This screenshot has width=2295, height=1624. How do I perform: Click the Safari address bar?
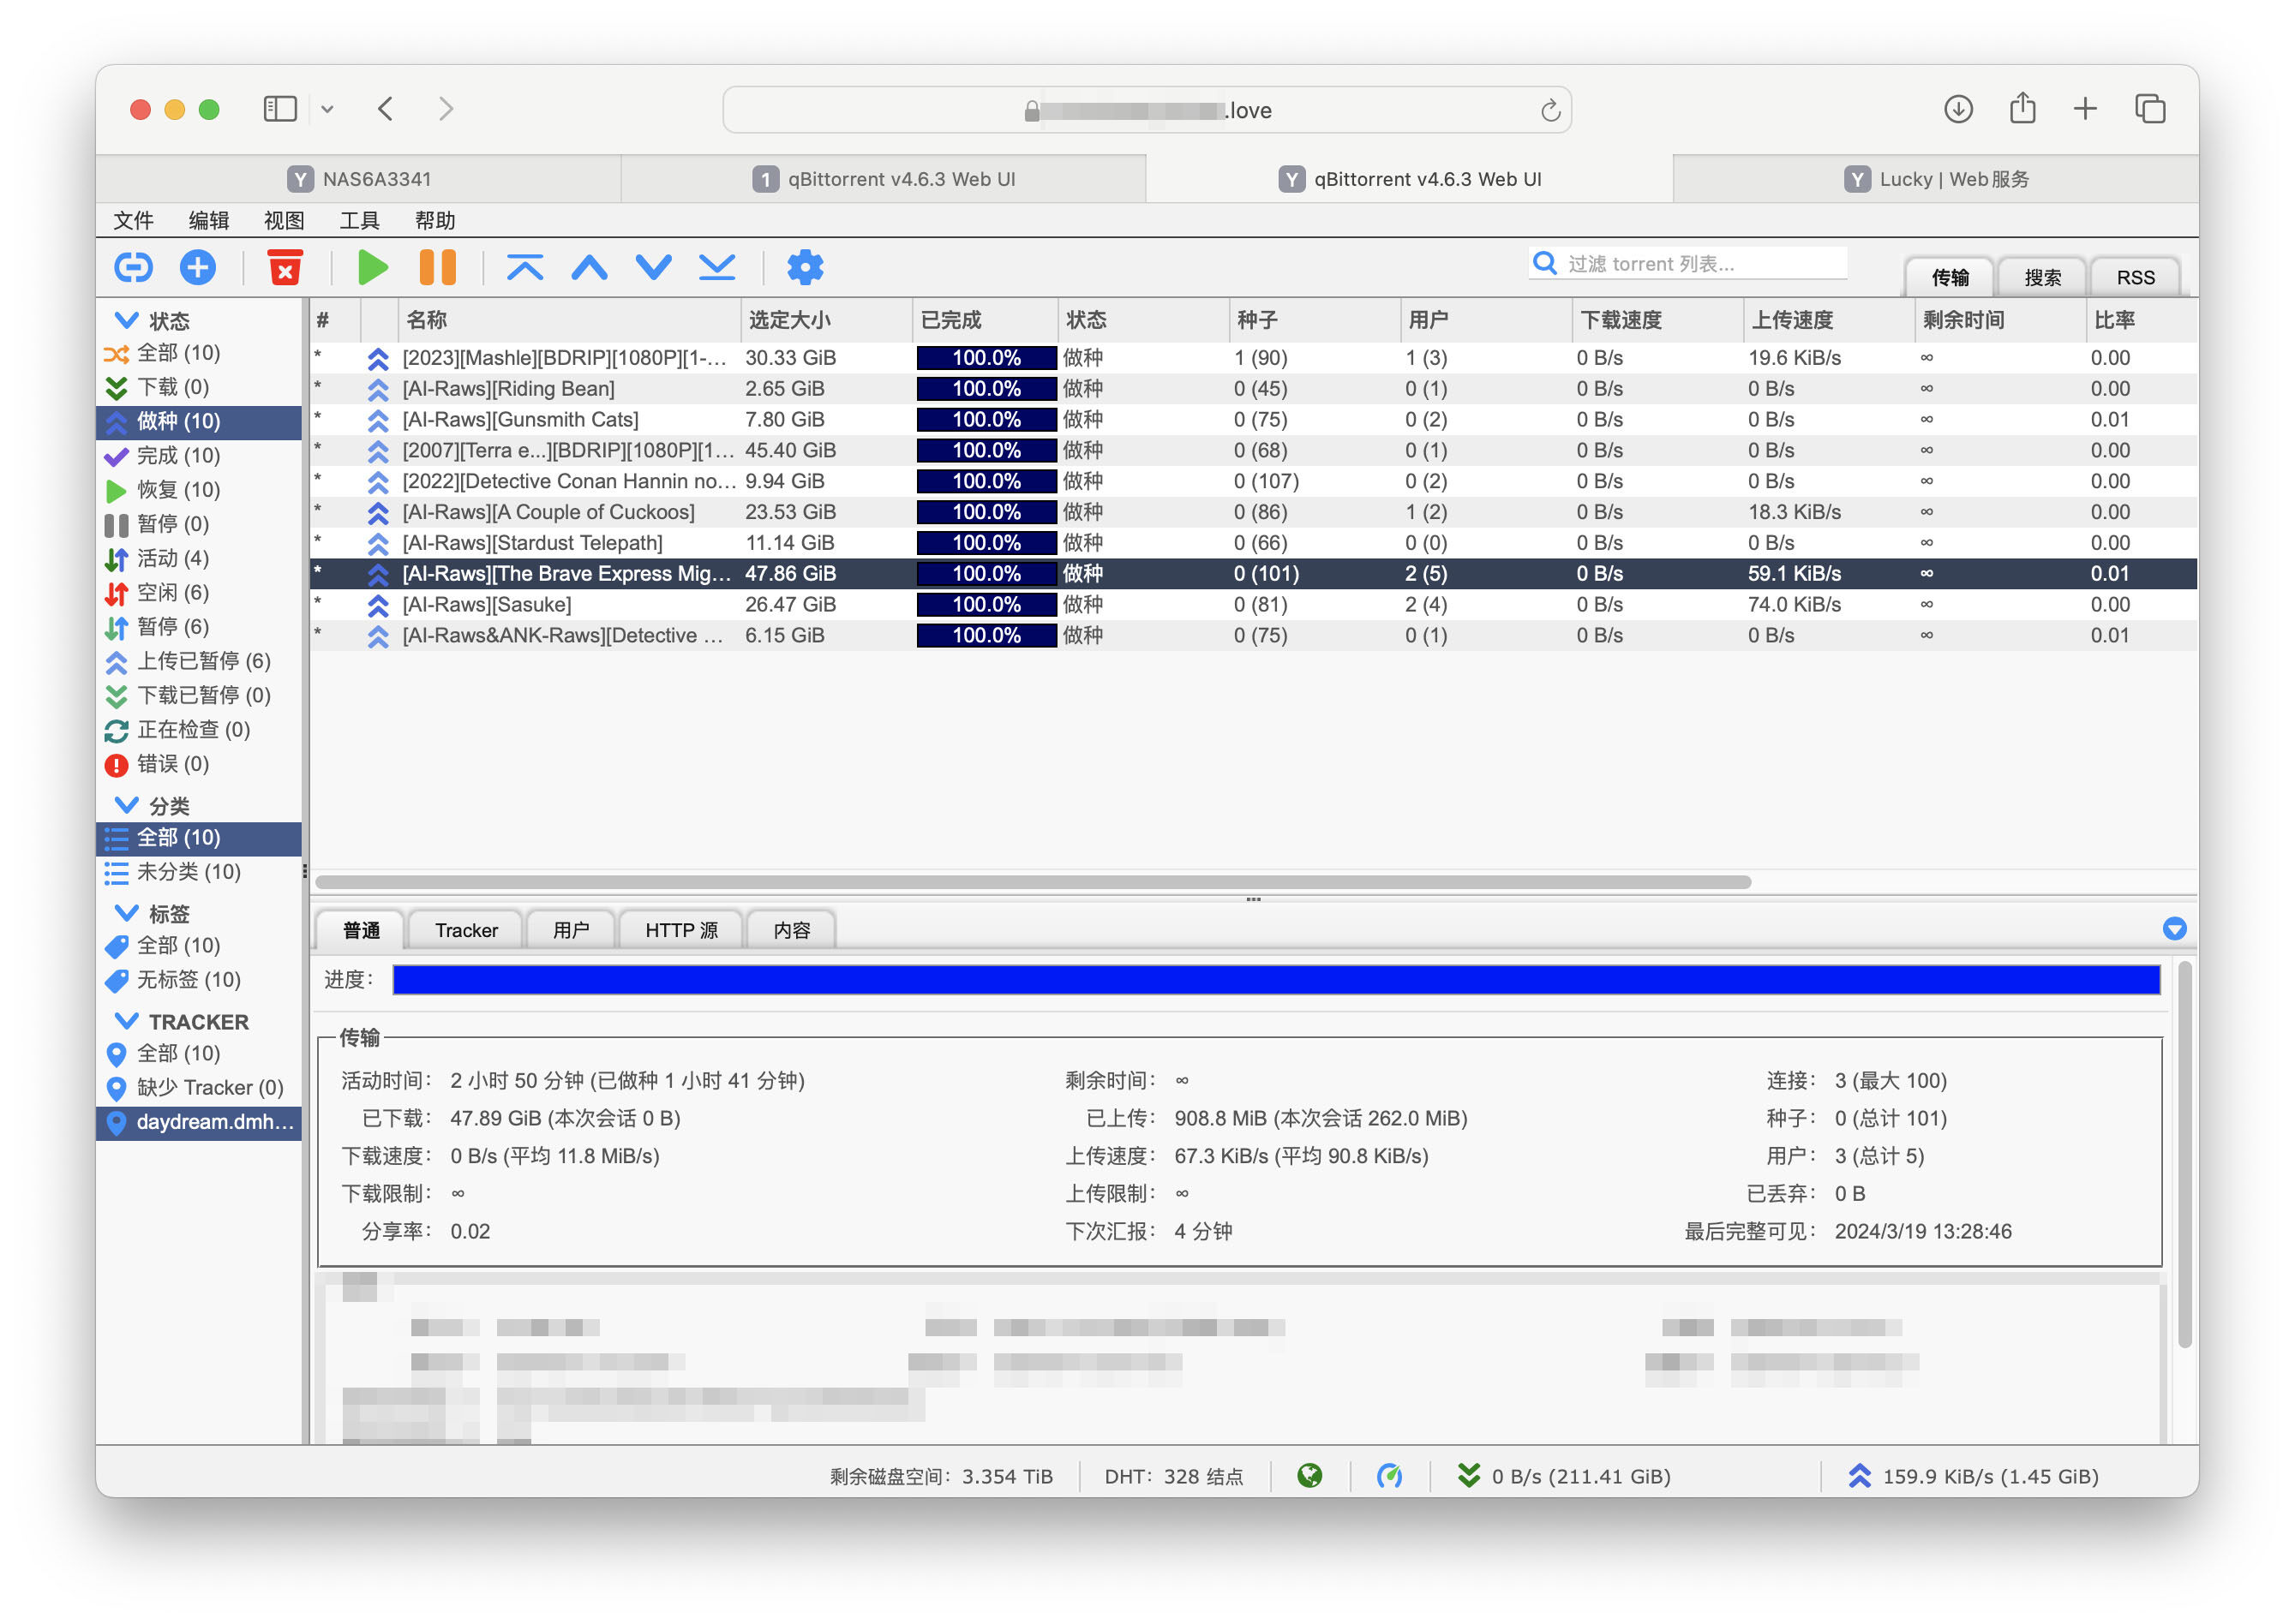coord(1147,110)
